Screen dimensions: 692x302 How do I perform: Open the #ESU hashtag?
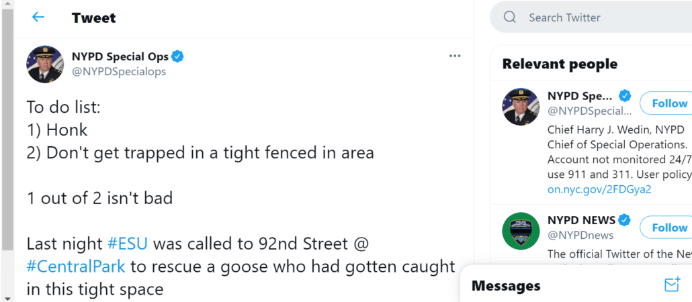tap(128, 243)
